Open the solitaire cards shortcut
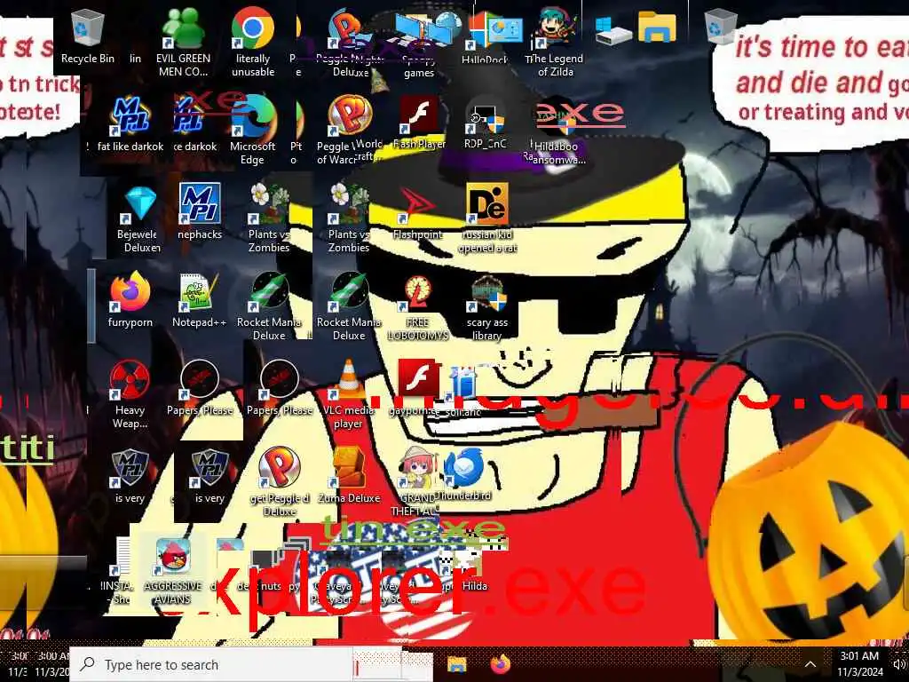The height and width of the screenshot is (682, 909). click(x=463, y=391)
